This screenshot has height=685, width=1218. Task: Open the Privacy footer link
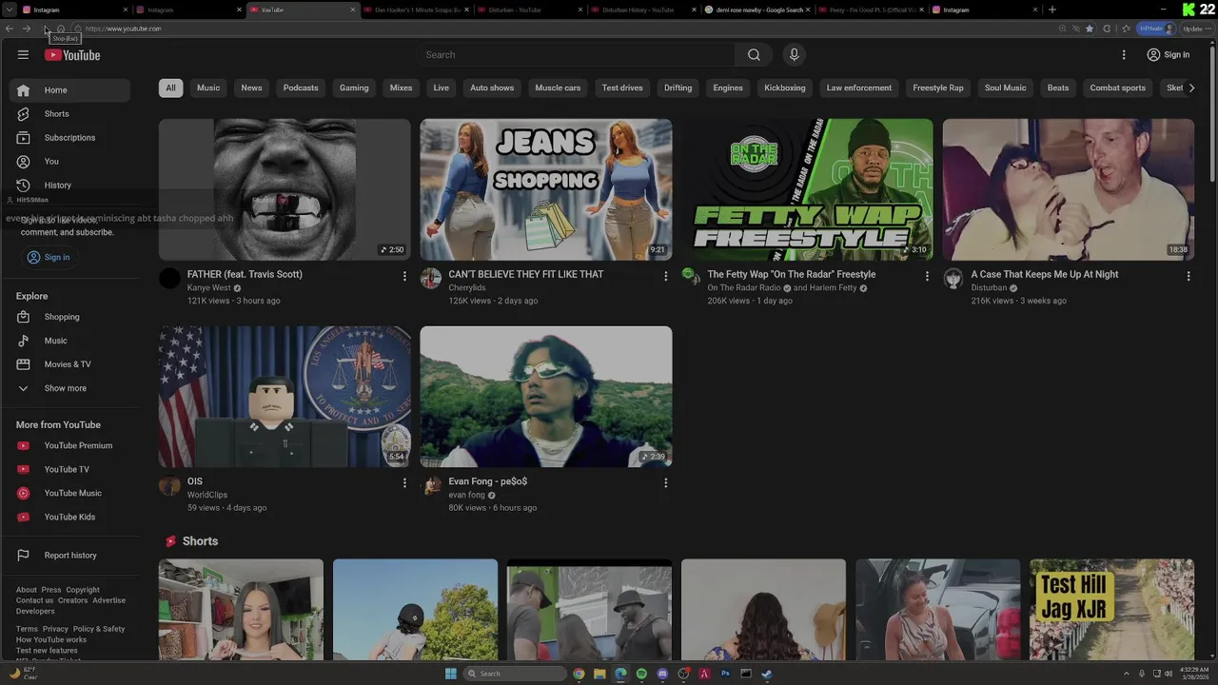[55, 629]
